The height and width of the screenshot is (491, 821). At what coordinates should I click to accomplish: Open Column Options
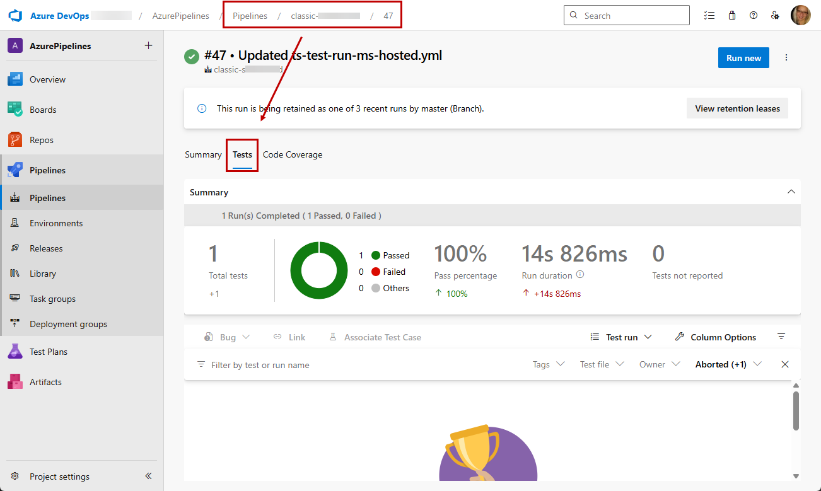pyautogui.click(x=715, y=337)
